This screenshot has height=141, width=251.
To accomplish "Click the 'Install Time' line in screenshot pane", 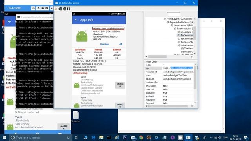I will pos(89,61).
